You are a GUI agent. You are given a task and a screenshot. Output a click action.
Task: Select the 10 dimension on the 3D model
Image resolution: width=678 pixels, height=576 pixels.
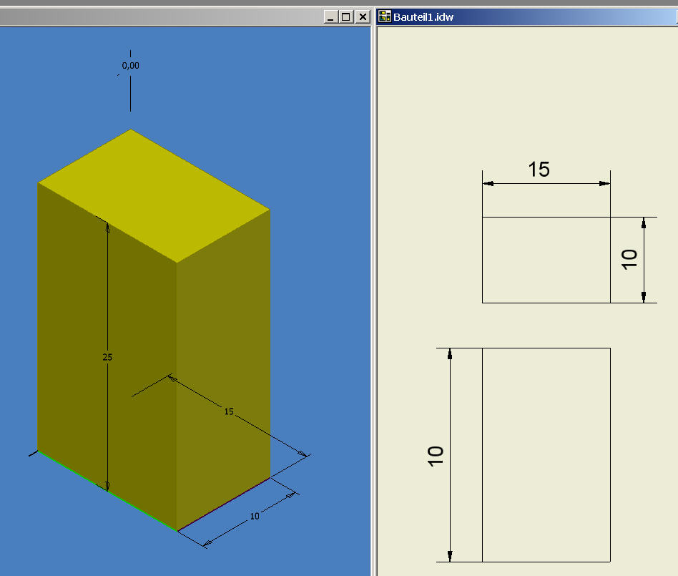click(255, 516)
